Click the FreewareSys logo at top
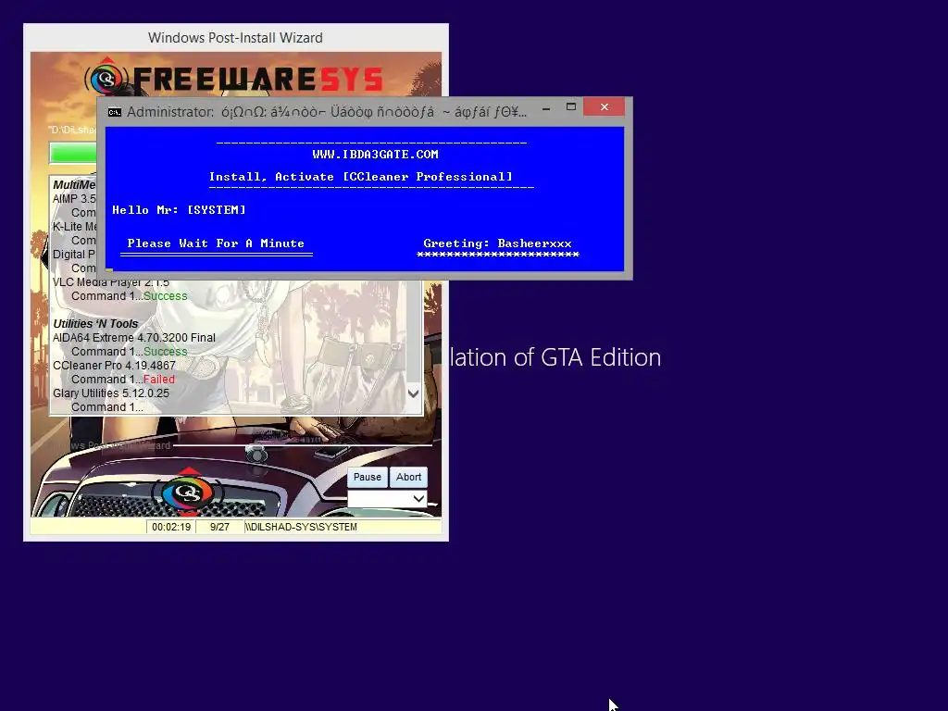This screenshot has width=948, height=711. [x=233, y=79]
